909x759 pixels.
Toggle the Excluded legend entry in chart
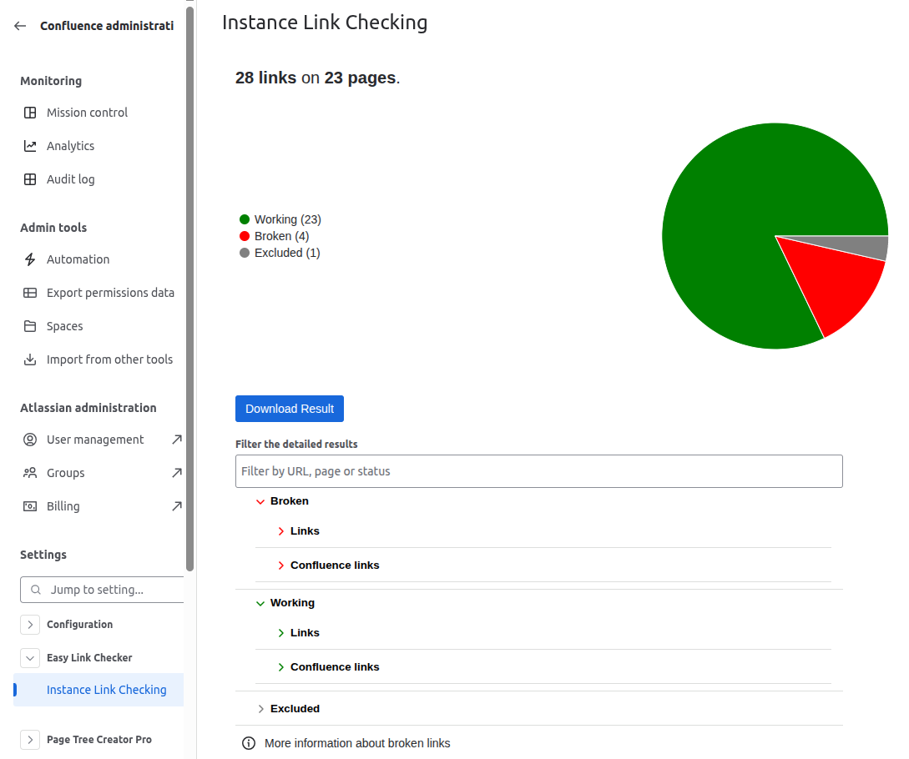[280, 253]
